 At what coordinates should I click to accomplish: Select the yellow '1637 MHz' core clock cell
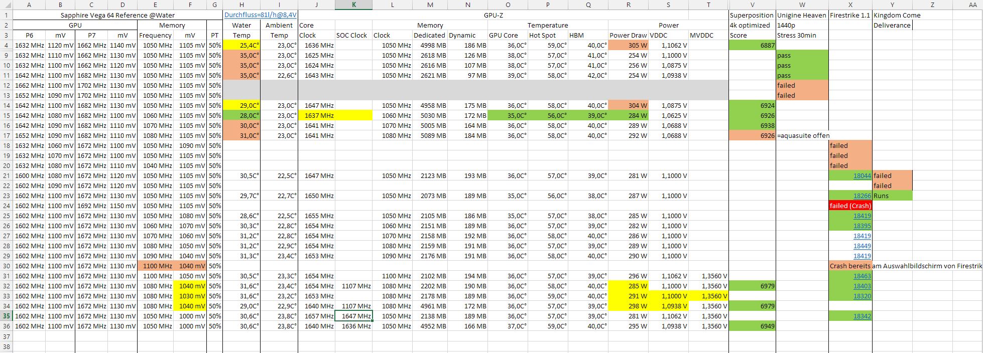pos(316,115)
